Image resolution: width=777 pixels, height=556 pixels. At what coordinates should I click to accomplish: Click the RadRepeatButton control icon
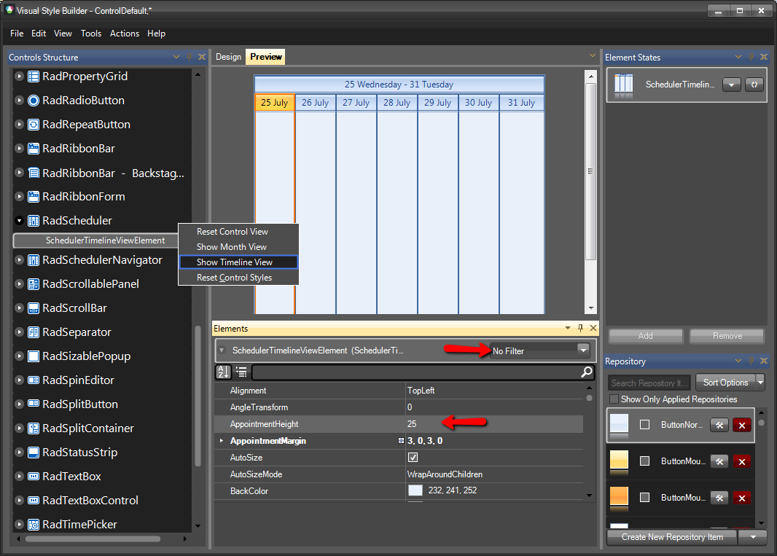34,125
